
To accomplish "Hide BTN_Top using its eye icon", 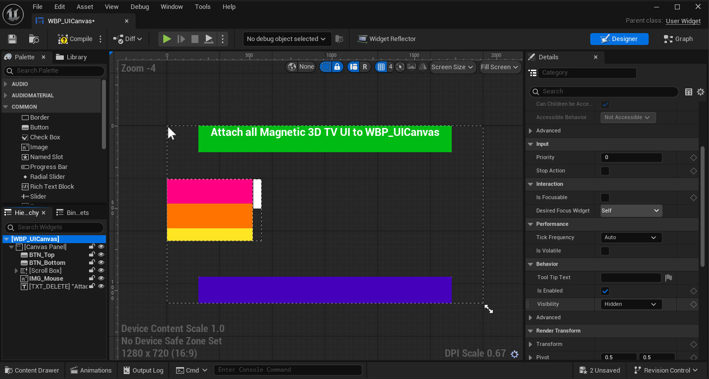I will [101, 254].
